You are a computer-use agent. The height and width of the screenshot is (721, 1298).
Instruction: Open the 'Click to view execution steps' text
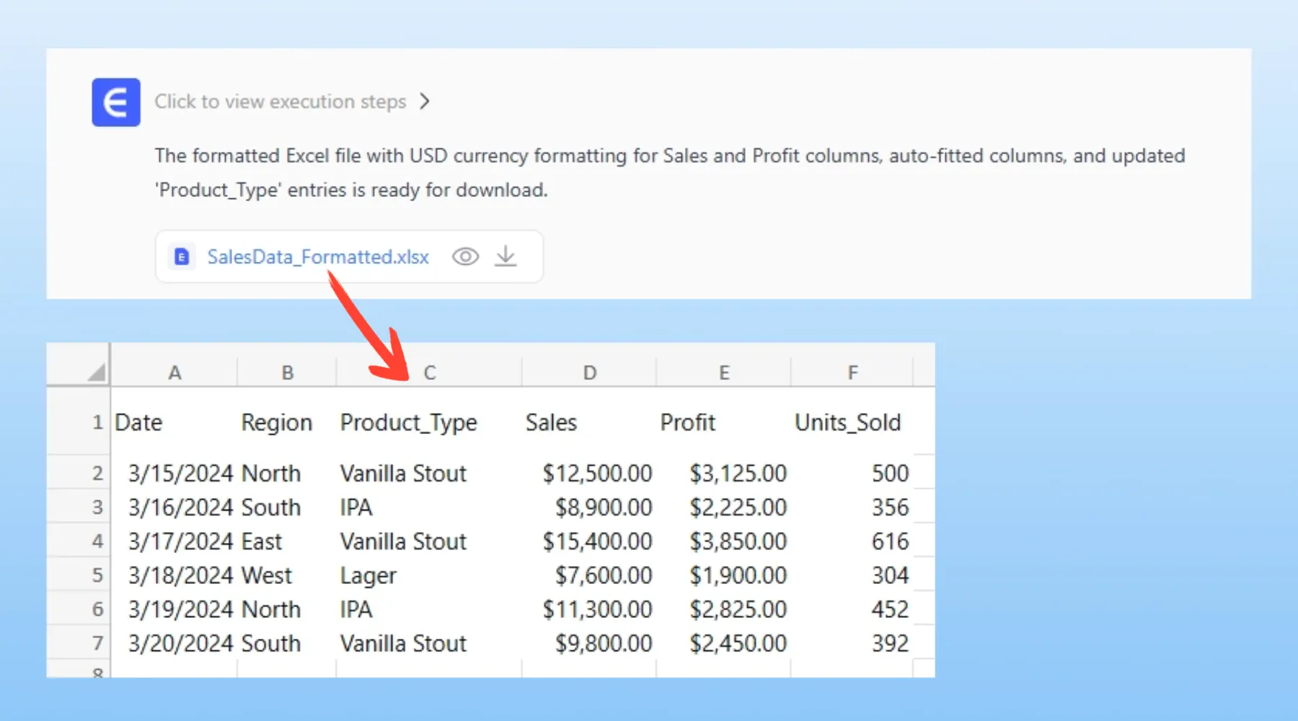(x=280, y=102)
